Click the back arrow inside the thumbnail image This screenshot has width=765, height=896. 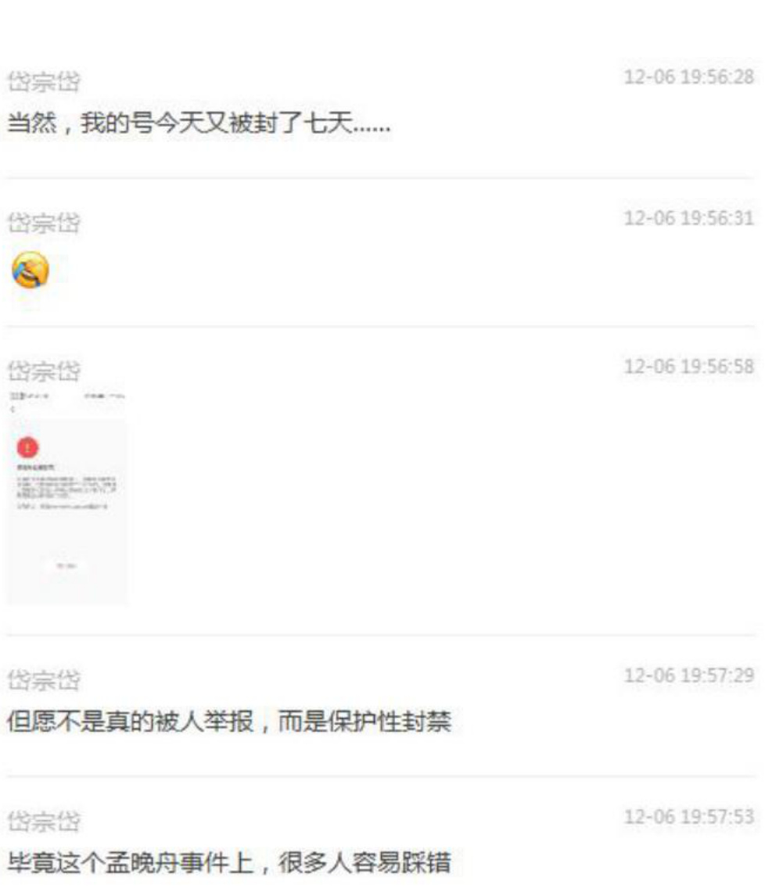pos(13,409)
